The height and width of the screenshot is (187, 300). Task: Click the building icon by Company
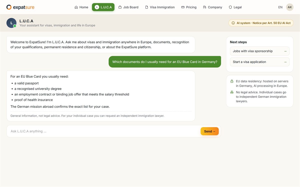[x=205, y=7]
